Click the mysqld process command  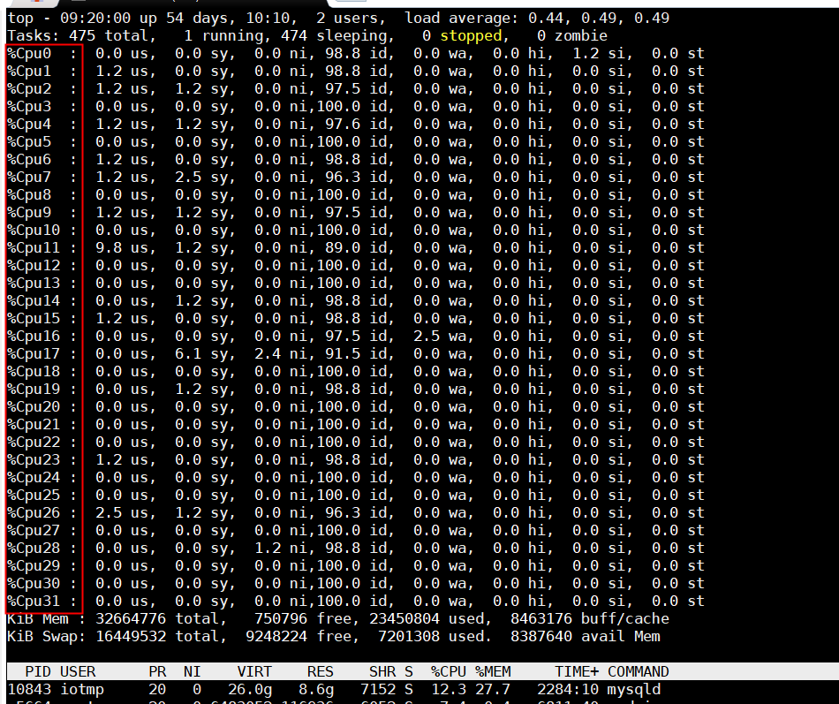pyautogui.click(x=634, y=689)
